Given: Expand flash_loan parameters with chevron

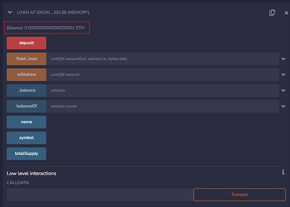Looking at the screenshot, I should [x=283, y=59].
